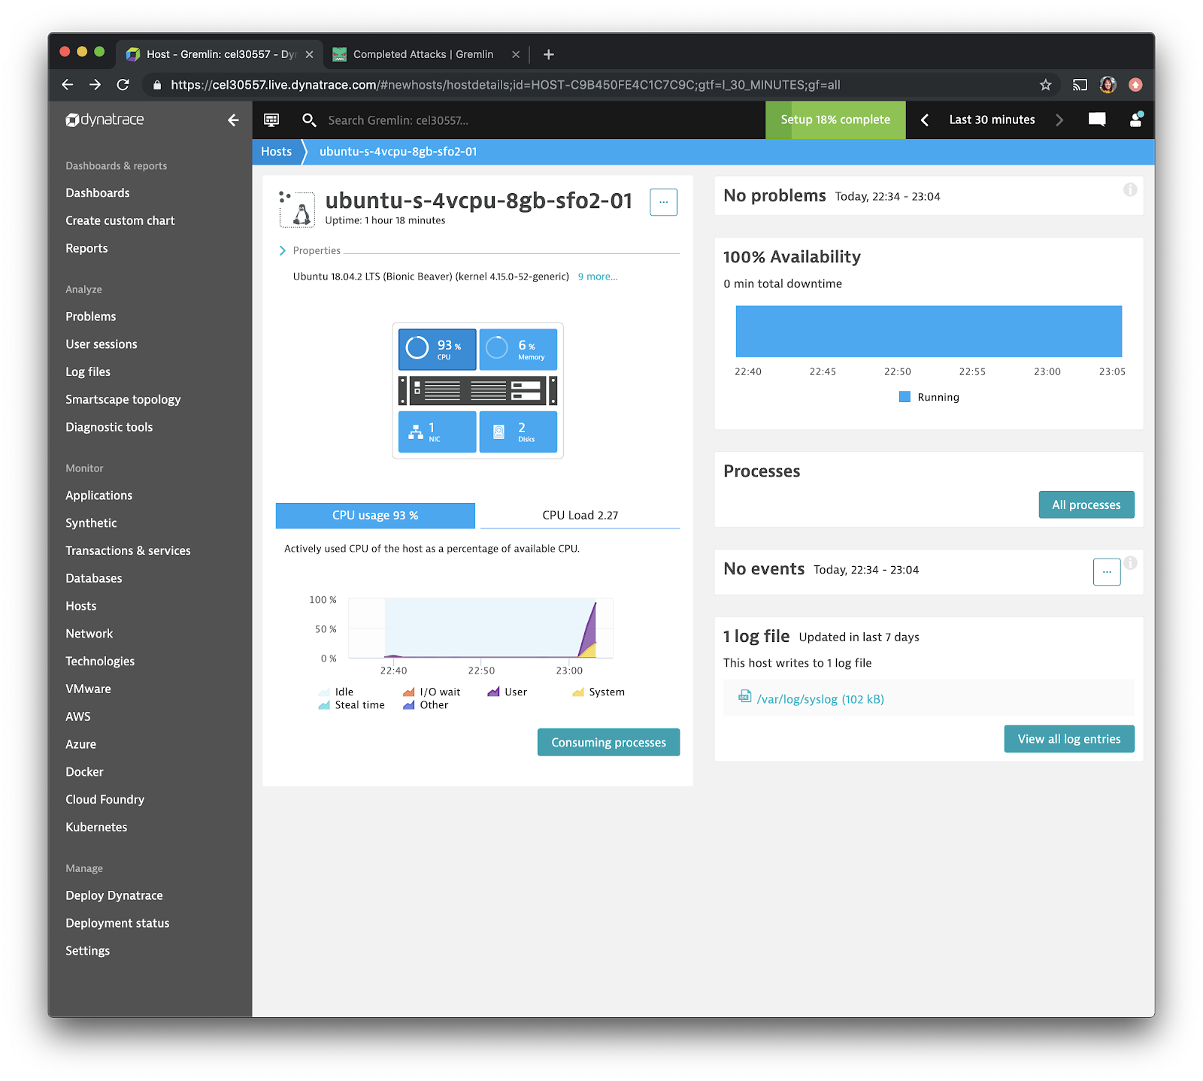Open Create custom chart in sidebar
1203x1081 pixels.
point(120,221)
